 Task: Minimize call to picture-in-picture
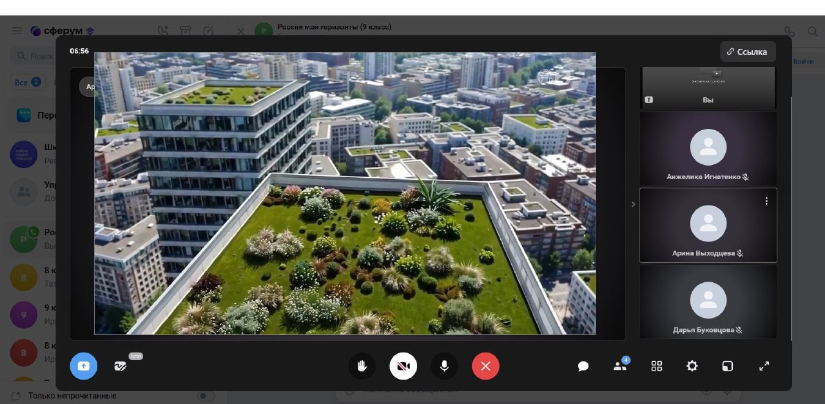[x=728, y=366]
